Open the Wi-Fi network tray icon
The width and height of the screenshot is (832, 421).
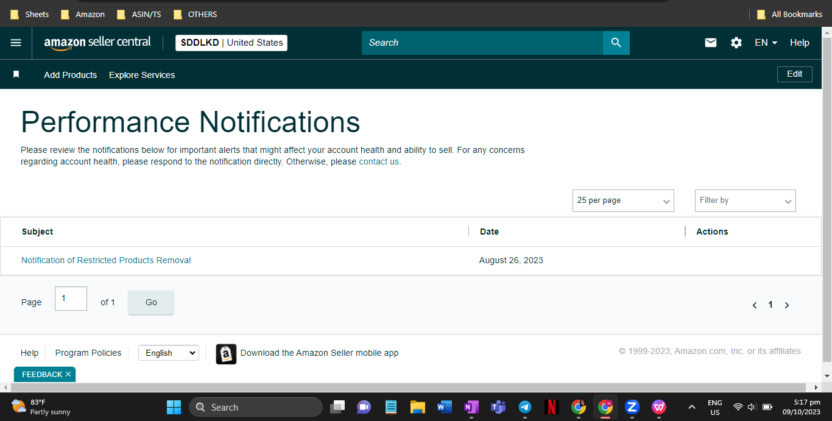738,407
